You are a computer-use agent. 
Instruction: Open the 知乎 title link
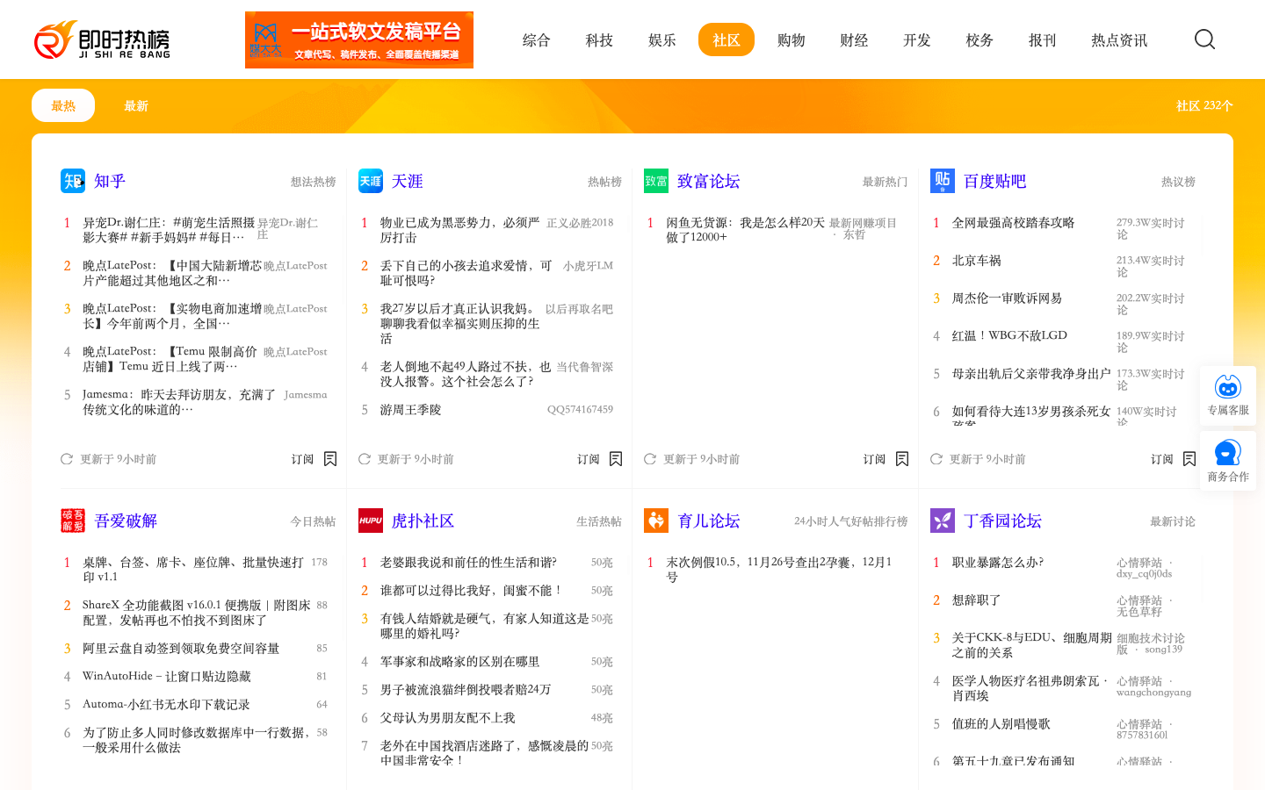pos(110,181)
